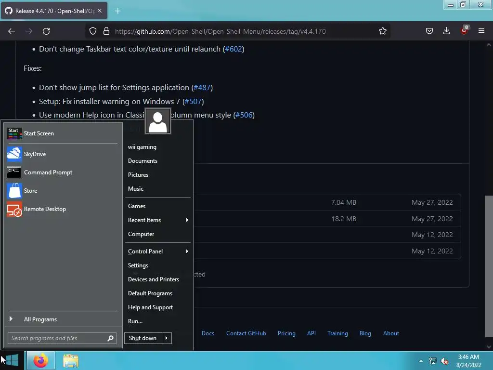Open shut down options arrow
The image size is (493, 370).
point(167,338)
